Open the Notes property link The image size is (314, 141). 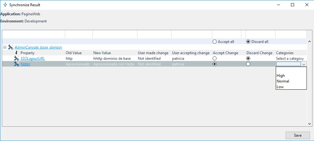25,64
